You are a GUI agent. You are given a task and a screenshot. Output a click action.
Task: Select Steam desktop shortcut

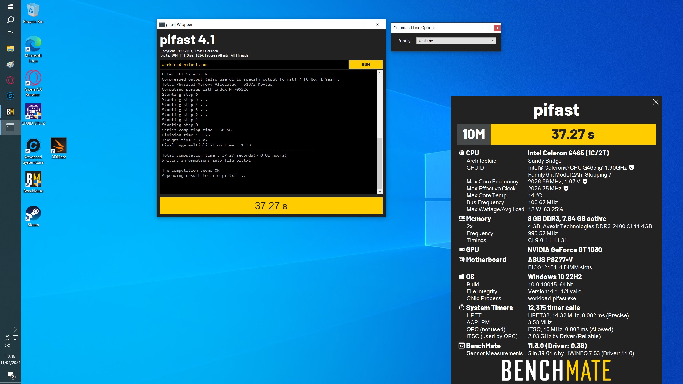(33, 216)
